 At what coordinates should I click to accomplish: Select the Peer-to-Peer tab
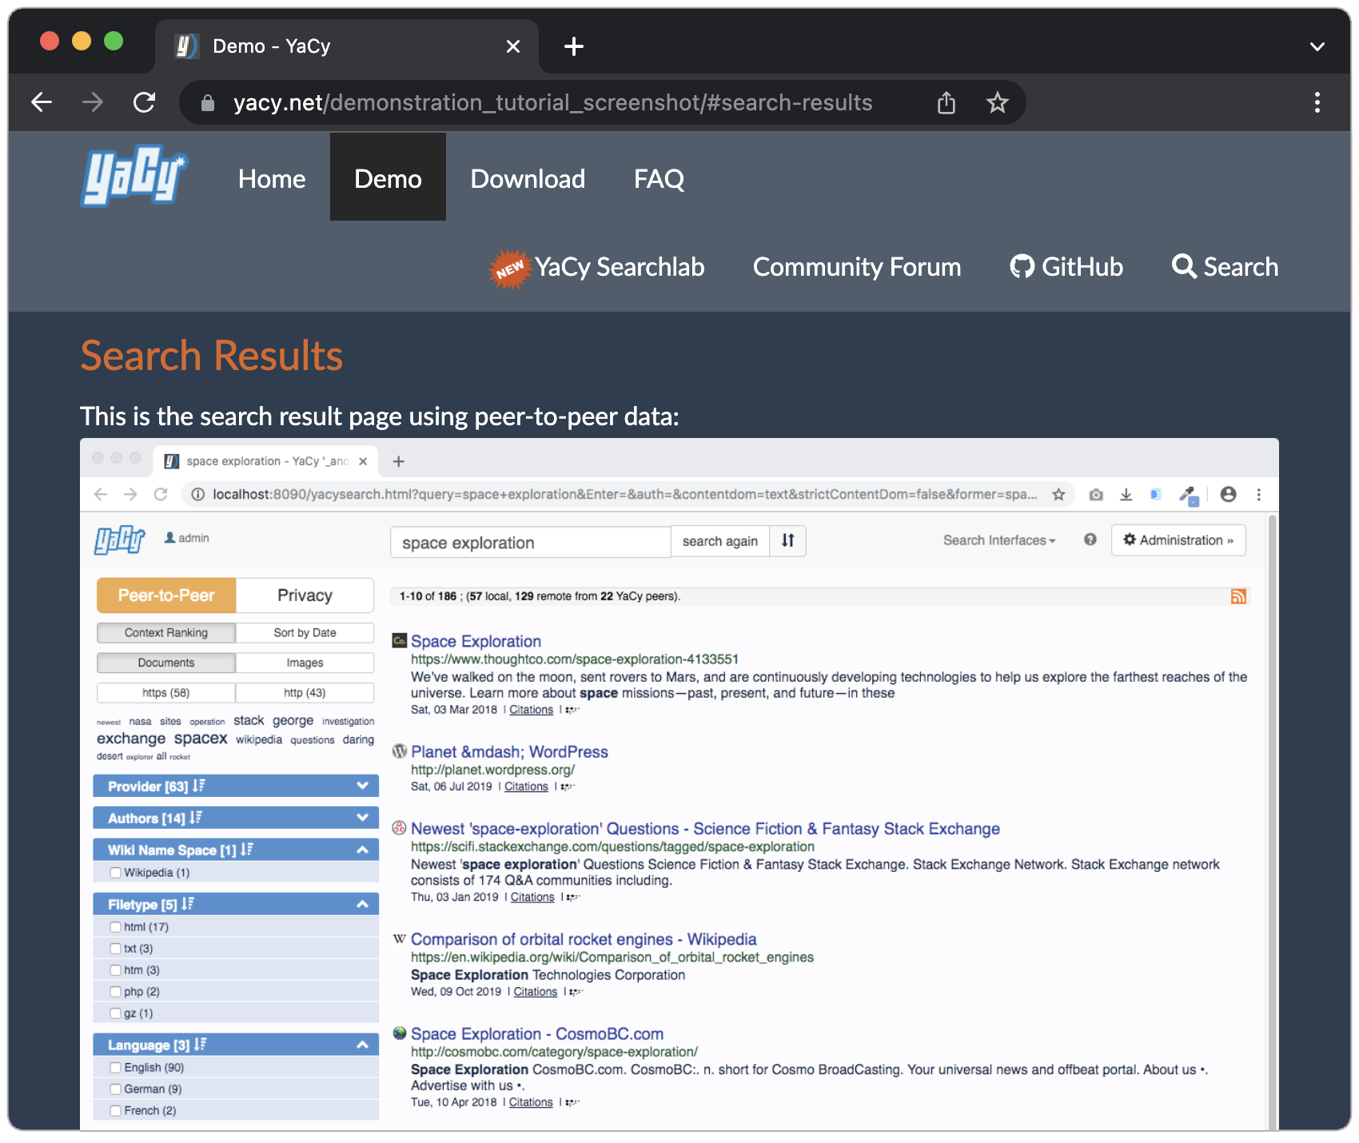(166, 595)
